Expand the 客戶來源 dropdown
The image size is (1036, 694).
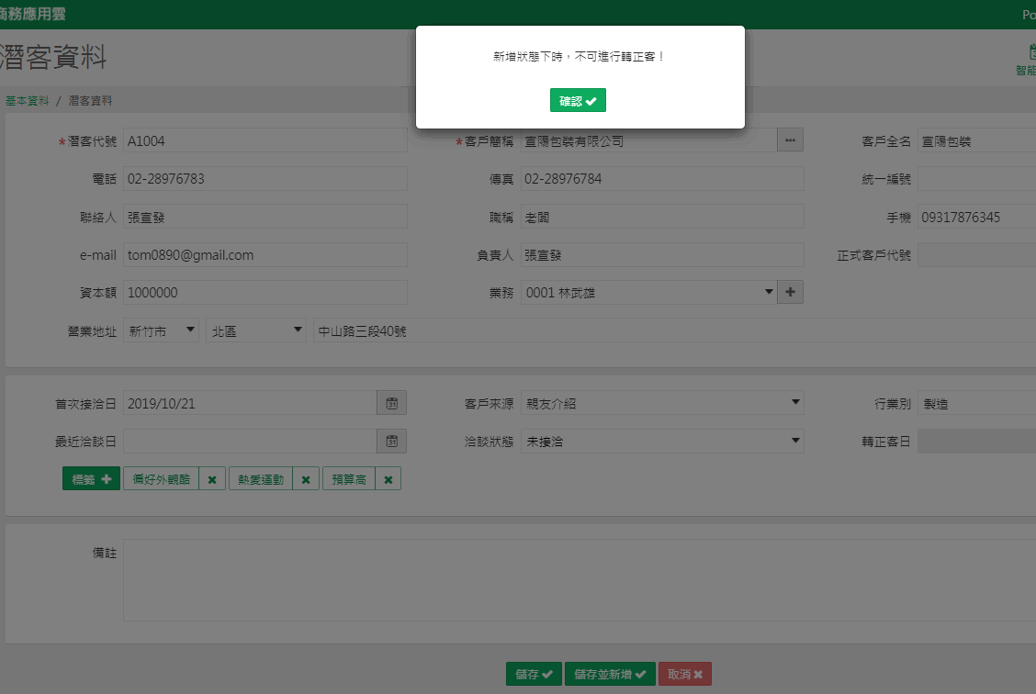pos(662,403)
